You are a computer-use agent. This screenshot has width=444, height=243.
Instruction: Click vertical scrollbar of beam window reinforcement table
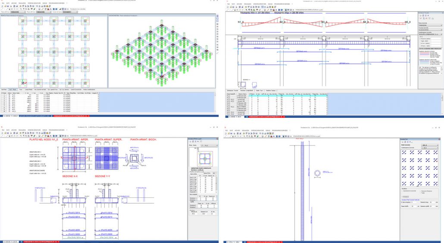point(442,104)
